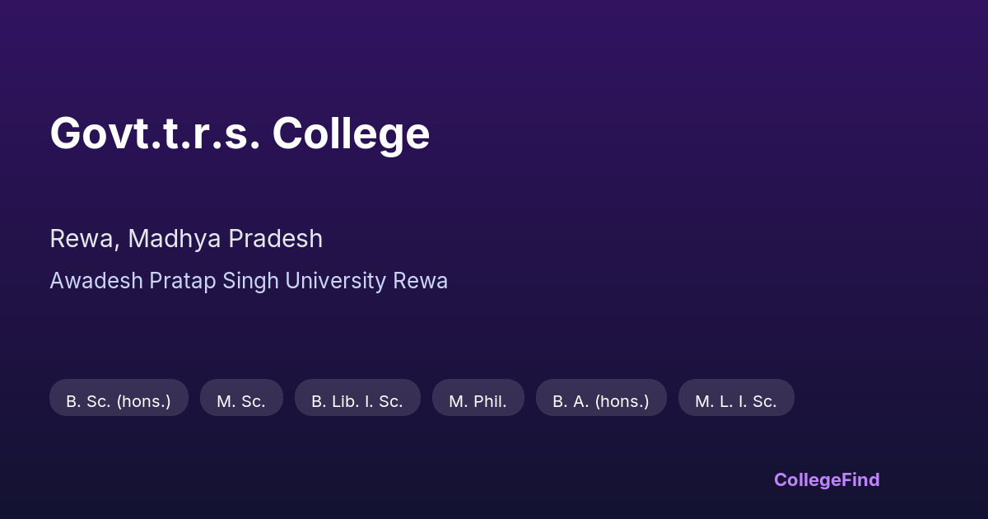Open the CollegeFind brand logo
The width and height of the screenshot is (988, 519).
(x=827, y=479)
